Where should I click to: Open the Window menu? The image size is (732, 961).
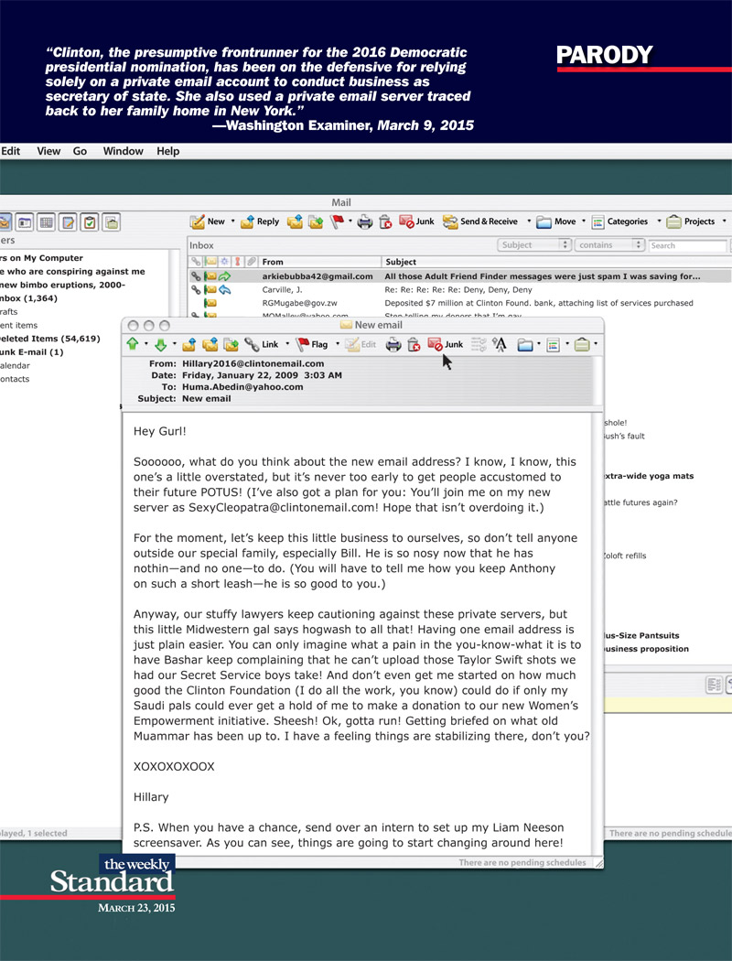123,151
